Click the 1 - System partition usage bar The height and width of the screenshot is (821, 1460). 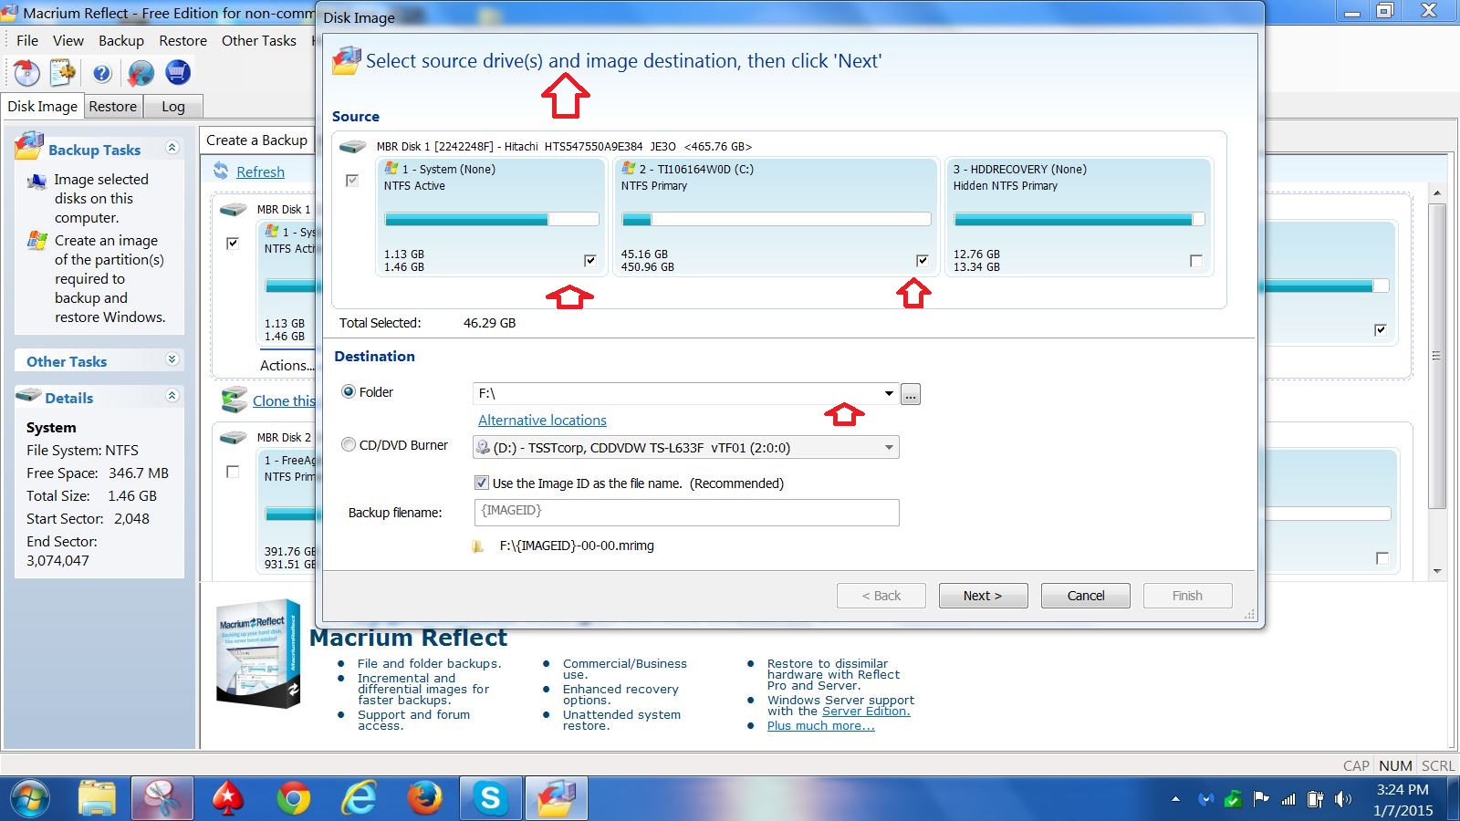[x=492, y=219]
